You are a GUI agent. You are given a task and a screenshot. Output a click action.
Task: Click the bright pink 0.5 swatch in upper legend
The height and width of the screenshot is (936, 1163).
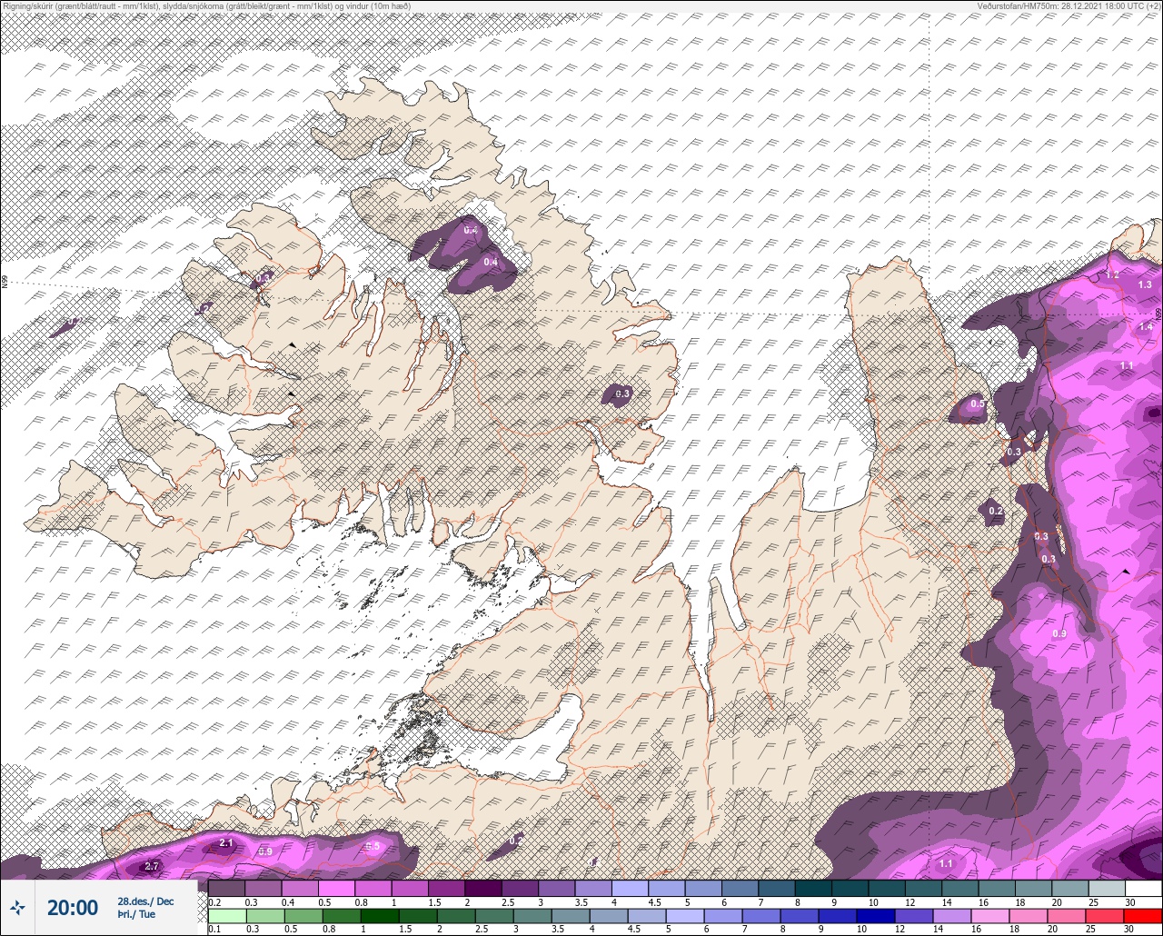(336, 888)
